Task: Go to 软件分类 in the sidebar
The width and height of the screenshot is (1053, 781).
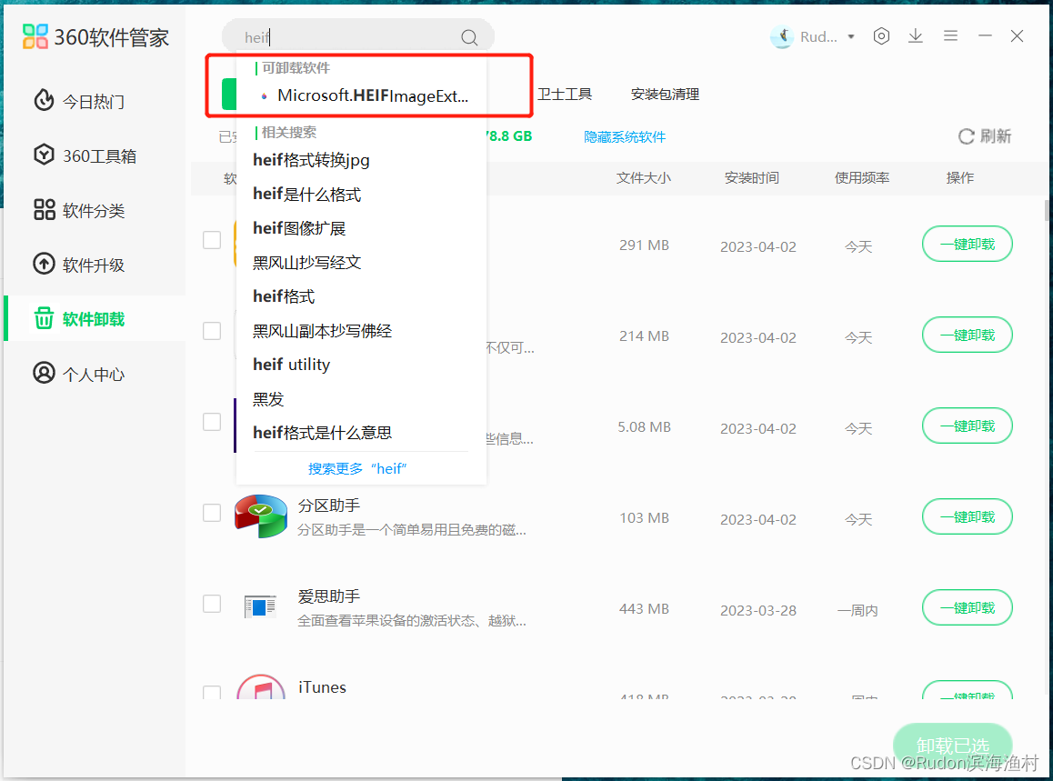Action: click(x=95, y=210)
